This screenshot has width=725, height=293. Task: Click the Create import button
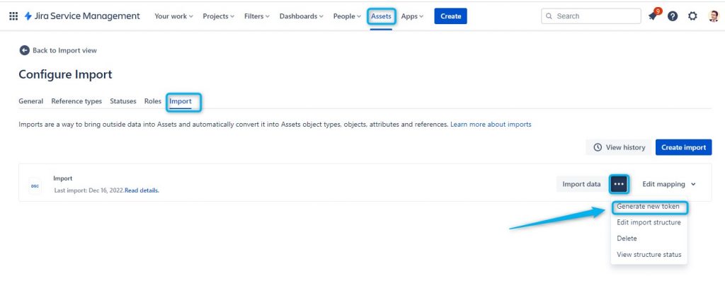[683, 147]
